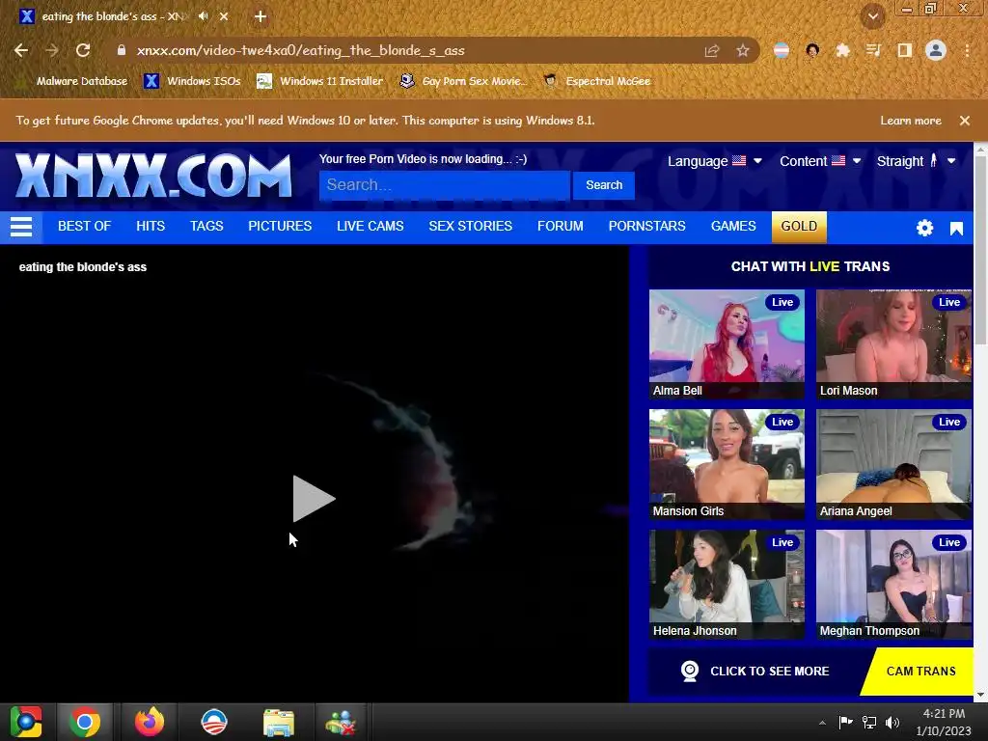Open a new browser tab with plus icon

pos(261,16)
